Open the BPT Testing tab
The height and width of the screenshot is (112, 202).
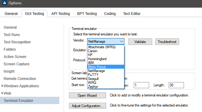pyautogui.click(x=87, y=14)
